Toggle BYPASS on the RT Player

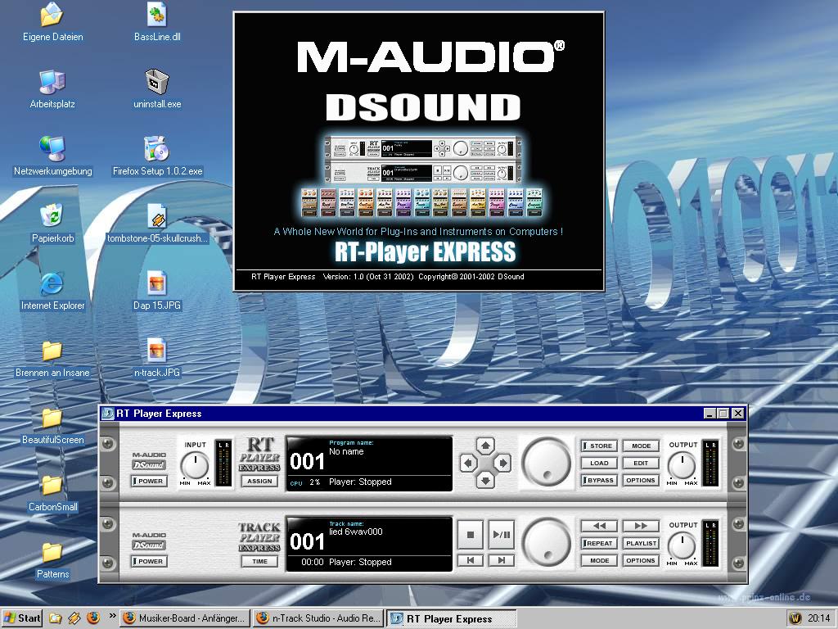(x=599, y=480)
